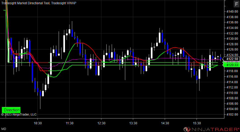Click the 4130.00 price axis label

click(232, 39)
